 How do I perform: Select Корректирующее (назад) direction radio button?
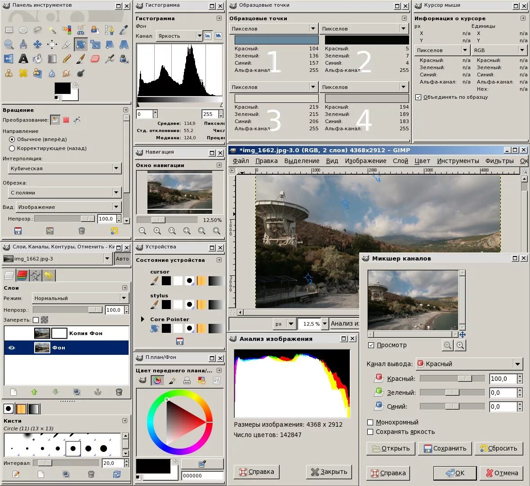point(12,148)
